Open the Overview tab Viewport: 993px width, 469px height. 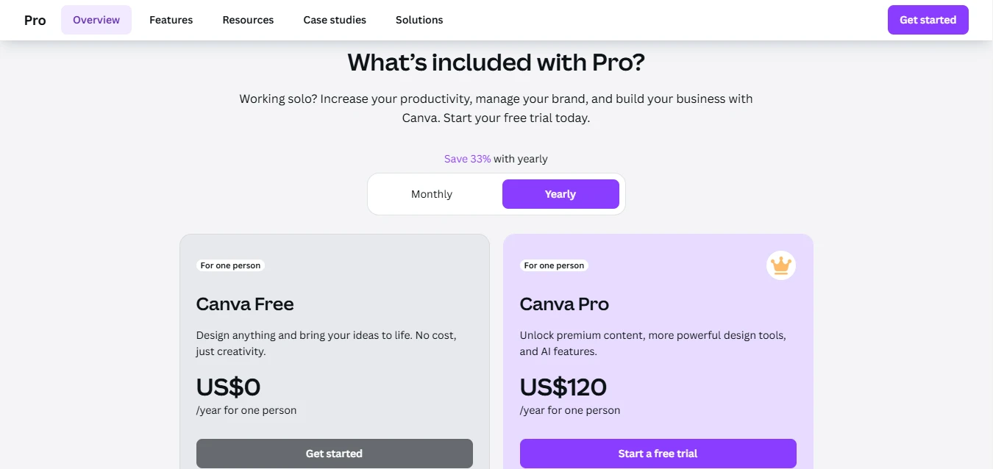(x=96, y=20)
